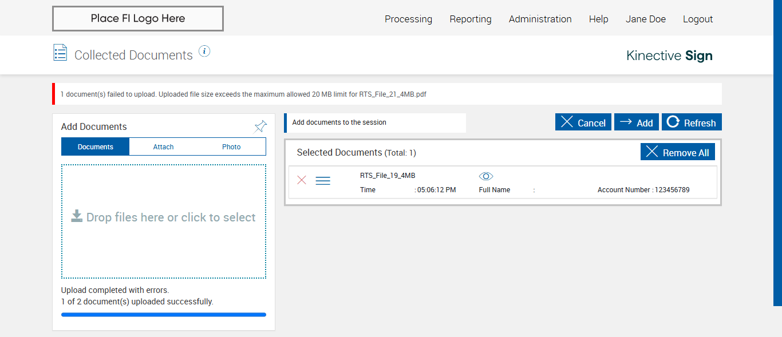Click the Remove All button

(678, 152)
